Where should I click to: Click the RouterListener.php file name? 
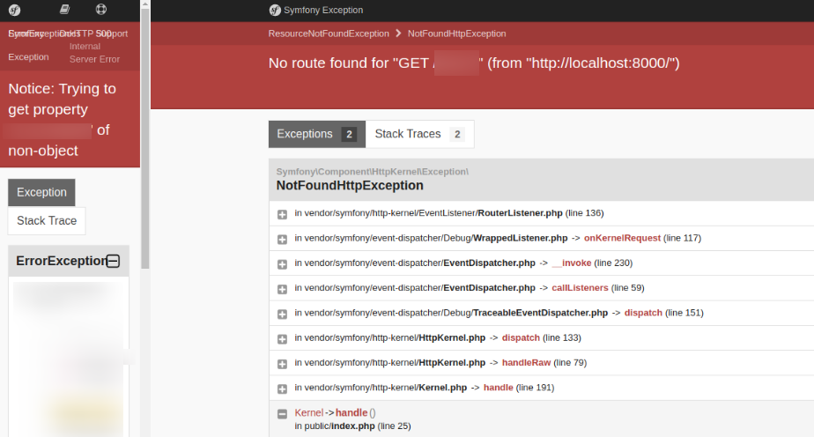pyautogui.click(x=520, y=213)
